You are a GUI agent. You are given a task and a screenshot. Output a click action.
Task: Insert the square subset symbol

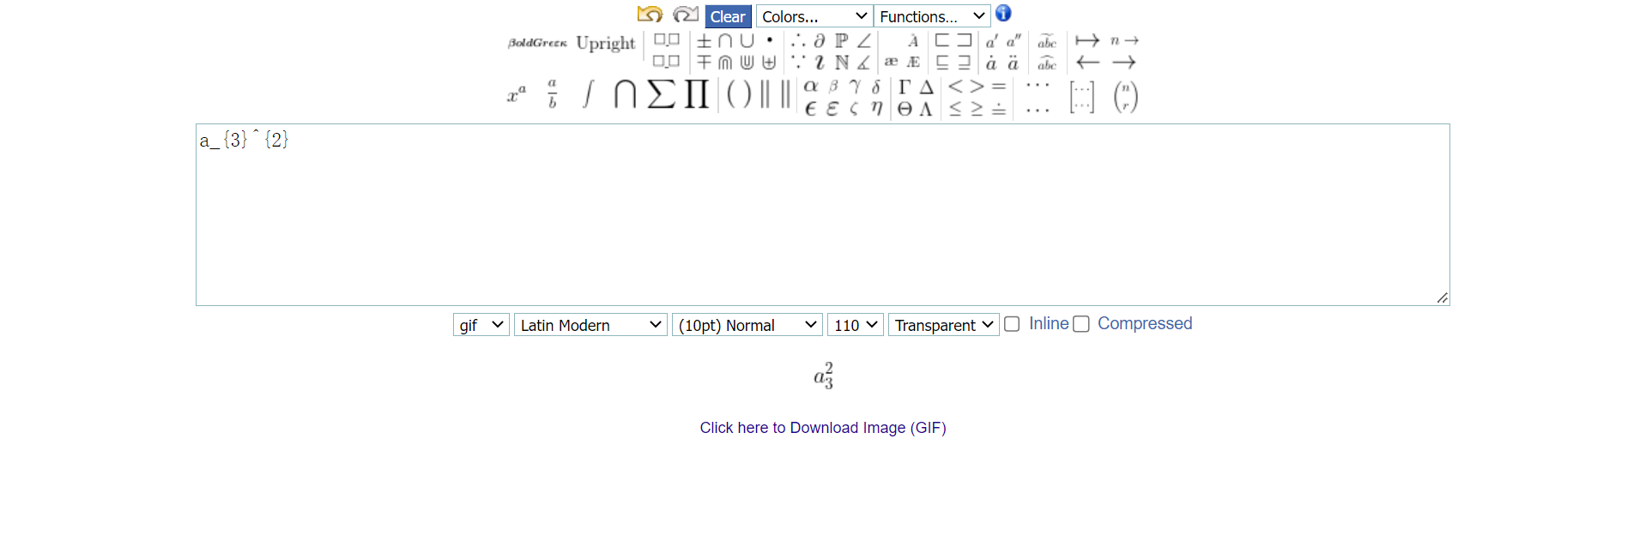tap(942, 40)
